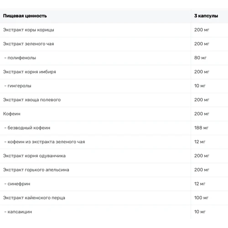Click the '80 мг' polyphenols value
This screenshot has width=228, height=228.
click(x=200, y=58)
